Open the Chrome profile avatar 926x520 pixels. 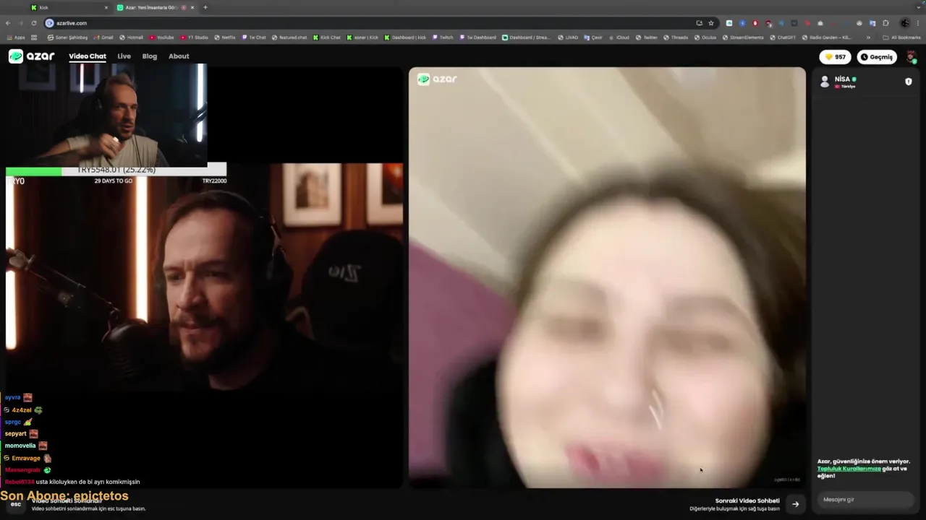905,22
